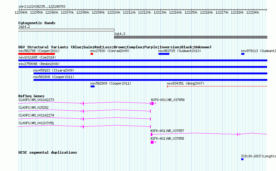Image resolution: width=276 pixels, height=171 pixels.
Task: Click the nsv1011665 (Coe2014) blue bar
Action: (143, 60)
